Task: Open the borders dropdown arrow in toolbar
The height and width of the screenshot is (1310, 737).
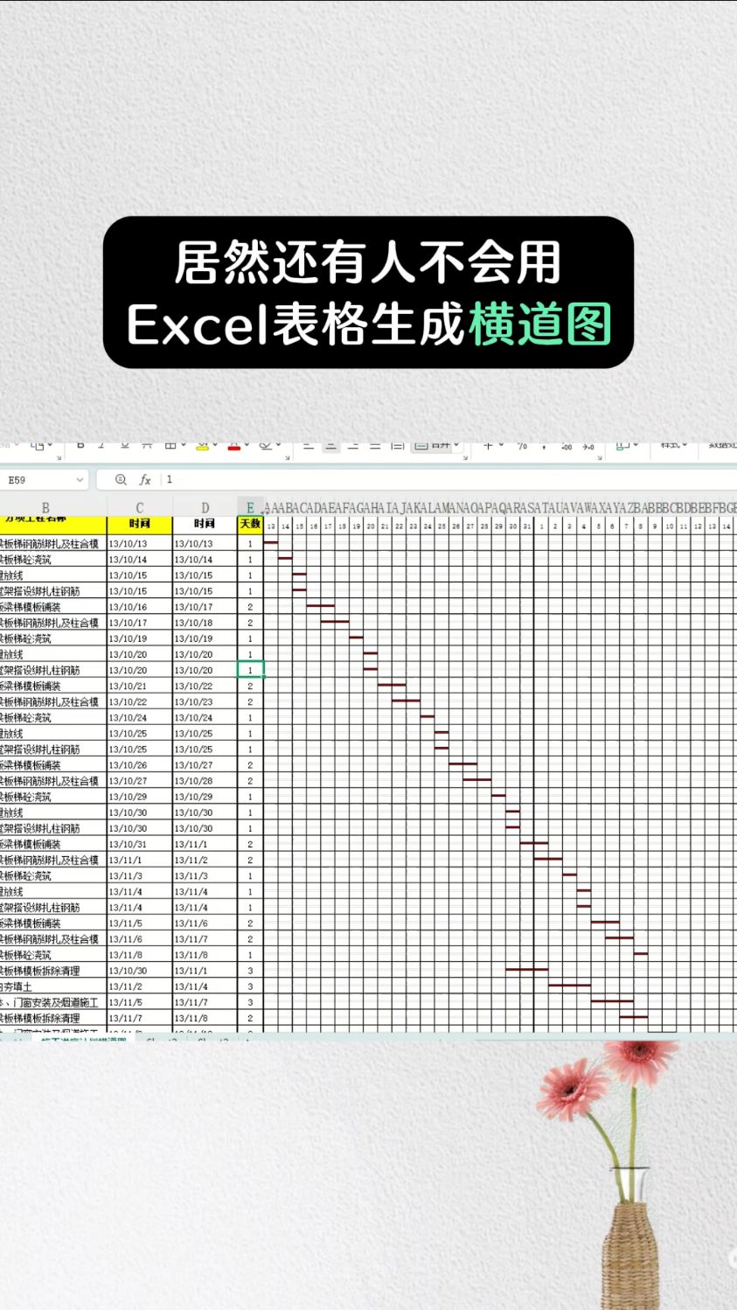Action: coord(183,446)
